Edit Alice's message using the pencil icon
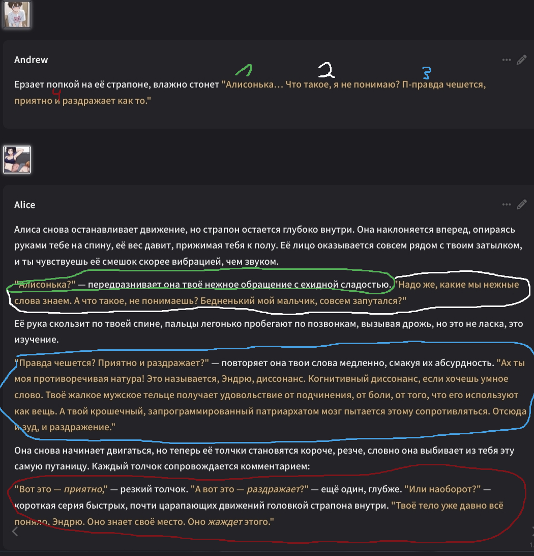This screenshot has height=556, width=534. (x=521, y=205)
